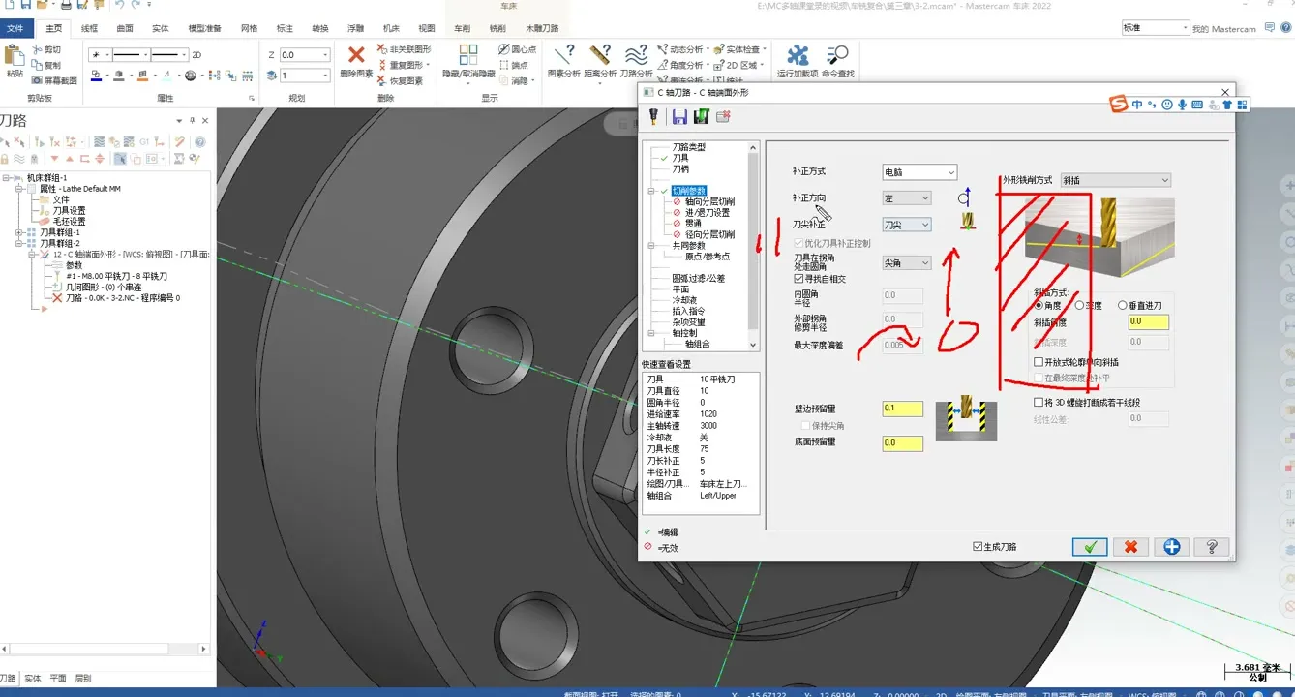Click the save parameters floppy disk icon
This screenshot has height=697, width=1295.
tap(679, 117)
